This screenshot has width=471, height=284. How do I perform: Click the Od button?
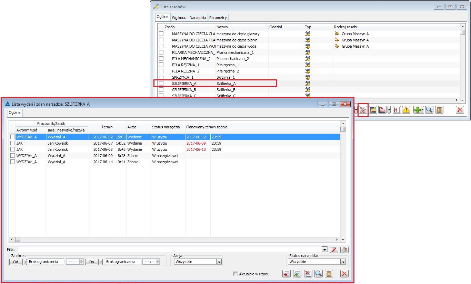[16, 262]
